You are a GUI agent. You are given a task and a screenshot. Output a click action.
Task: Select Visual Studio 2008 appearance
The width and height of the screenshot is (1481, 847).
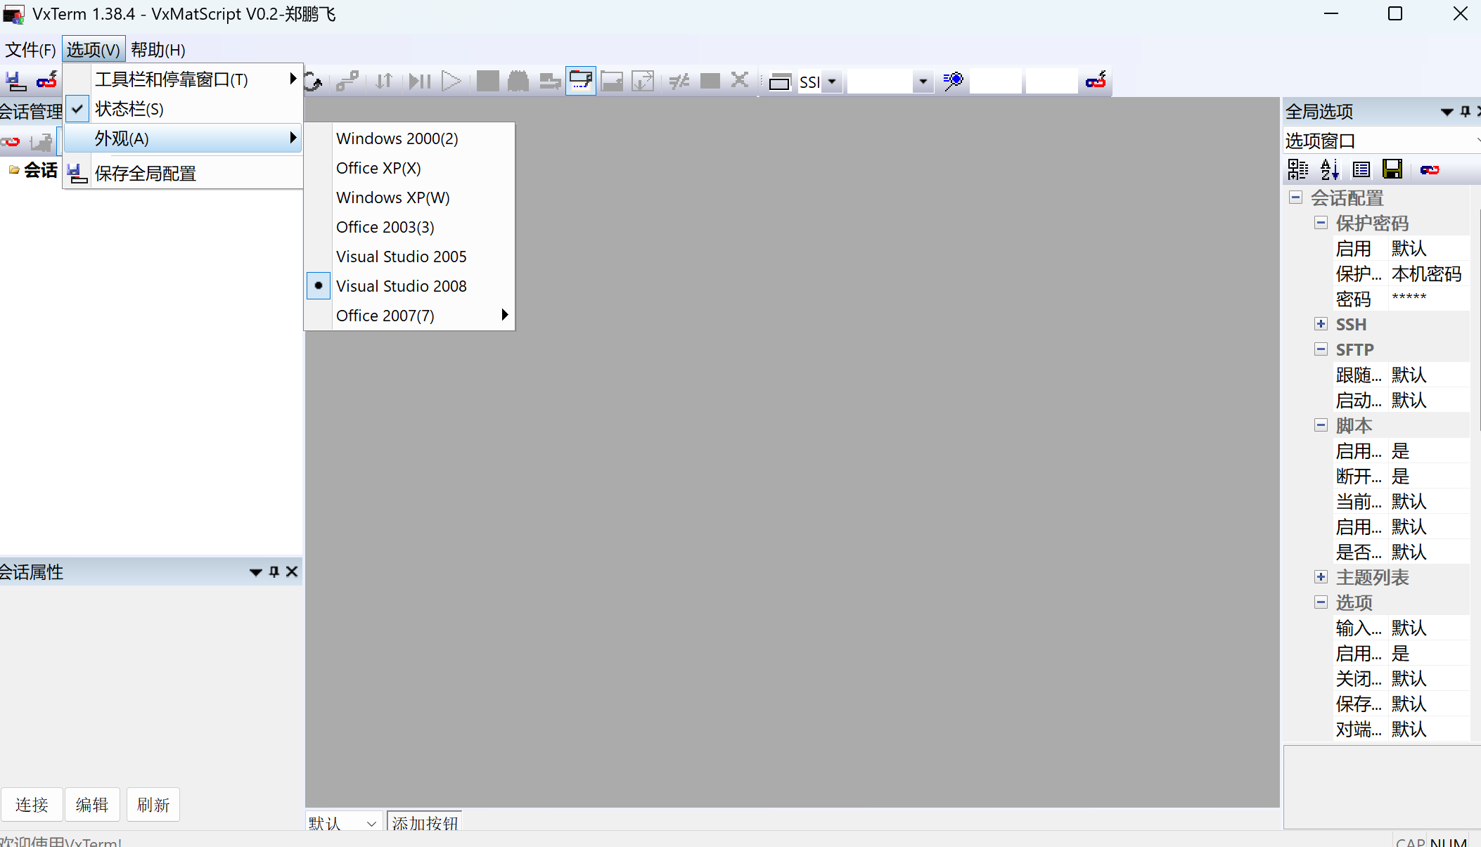point(401,286)
